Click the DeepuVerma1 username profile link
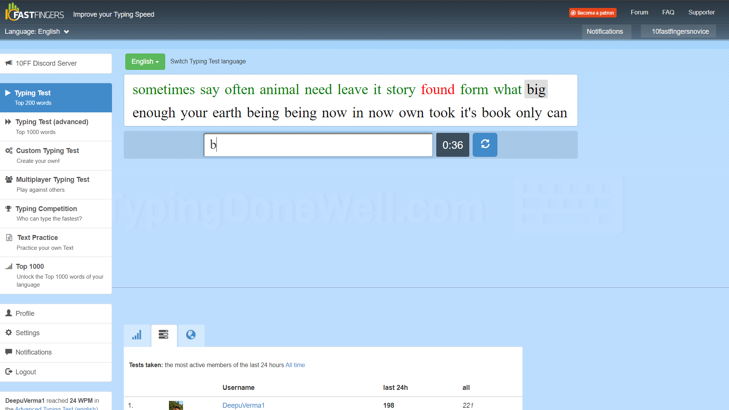 coord(243,404)
